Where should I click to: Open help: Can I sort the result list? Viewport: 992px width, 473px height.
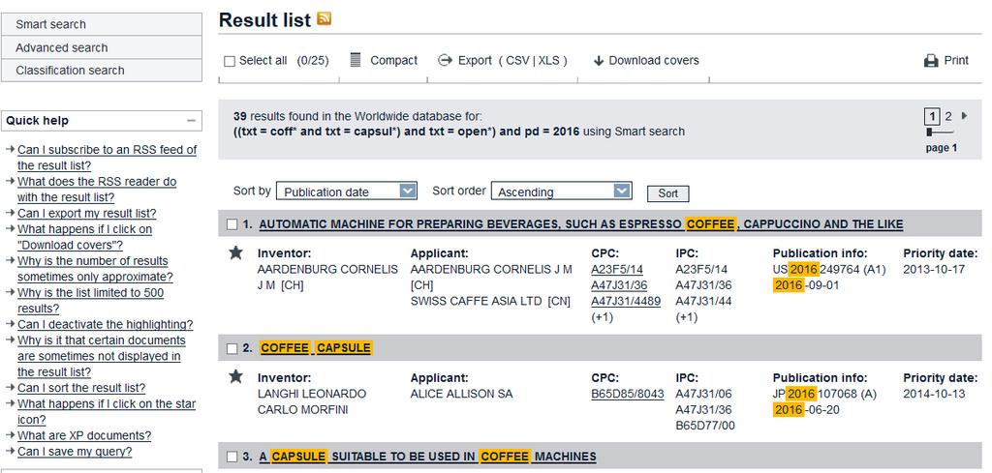(x=81, y=388)
